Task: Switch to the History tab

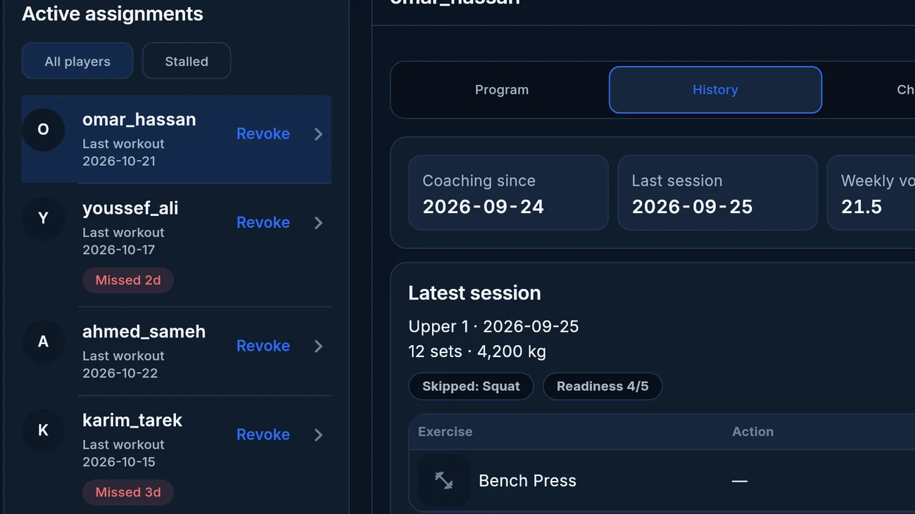Action: point(715,90)
